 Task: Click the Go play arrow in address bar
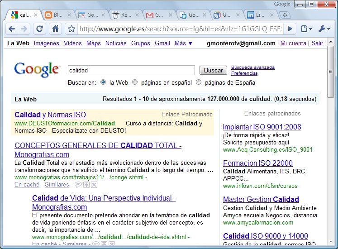click(290, 29)
